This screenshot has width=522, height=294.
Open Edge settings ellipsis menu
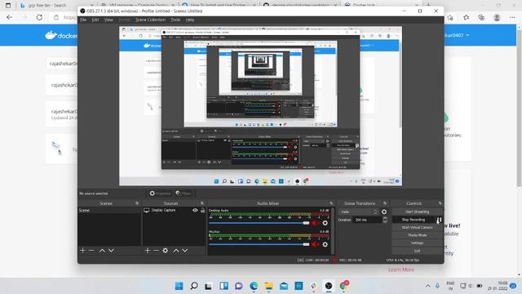(x=512, y=17)
